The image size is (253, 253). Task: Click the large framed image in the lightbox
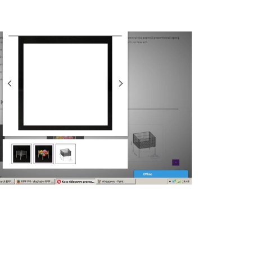[65, 83]
